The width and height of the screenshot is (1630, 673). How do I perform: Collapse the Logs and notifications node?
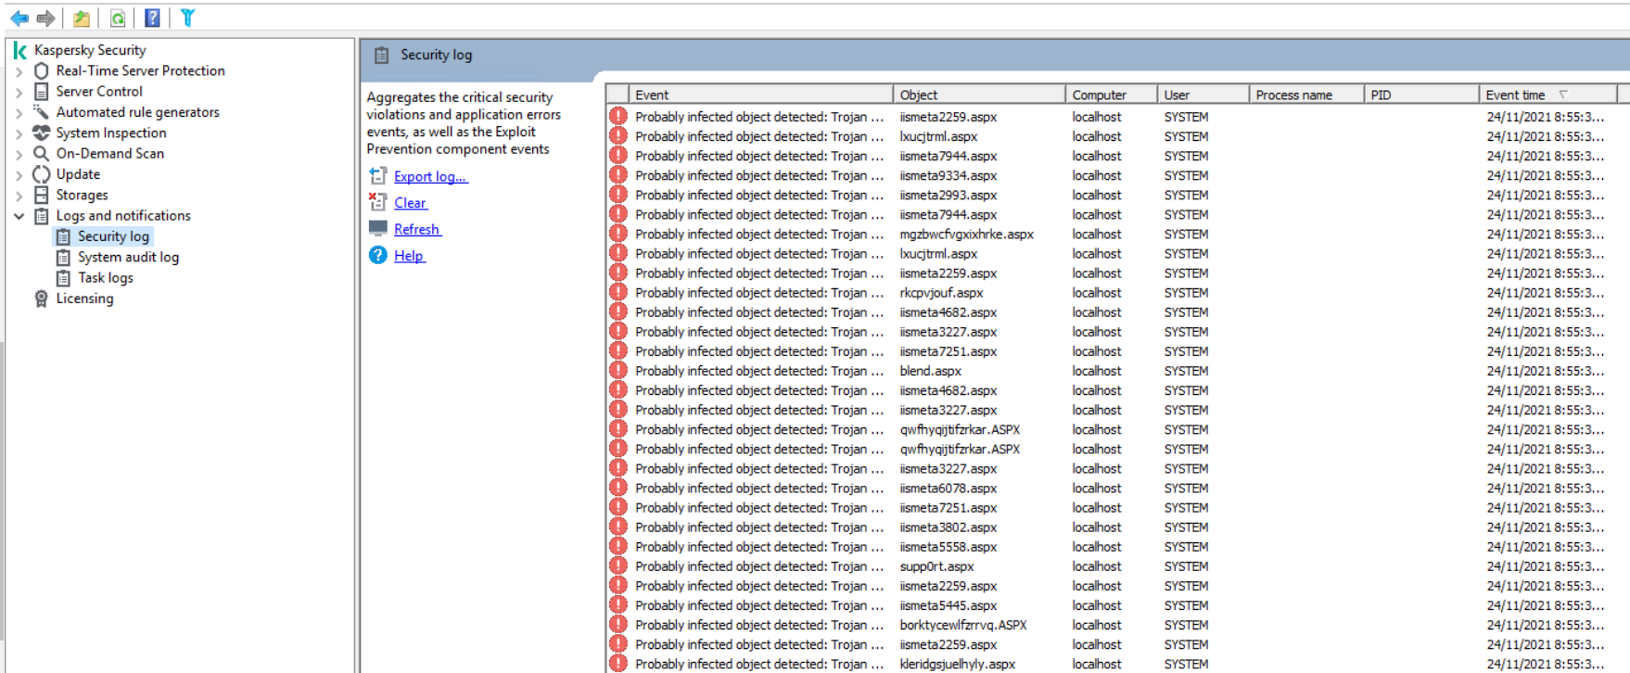point(19,215)
